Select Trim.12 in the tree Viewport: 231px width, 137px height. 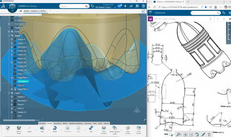coord(21,85)
